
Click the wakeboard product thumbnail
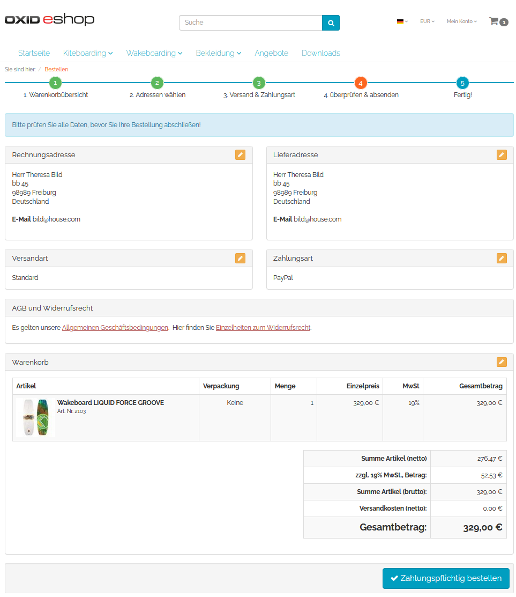coord(35,418)
